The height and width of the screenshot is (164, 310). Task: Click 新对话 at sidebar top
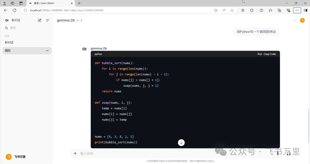pyautogui.click(x=16, y=20)
